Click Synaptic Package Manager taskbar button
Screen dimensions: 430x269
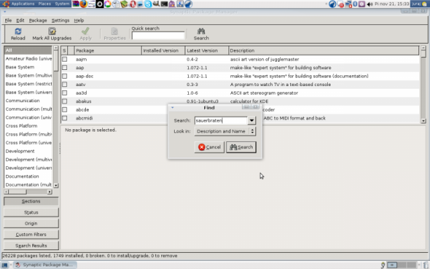pyautogui.click(x=45, y=265)
